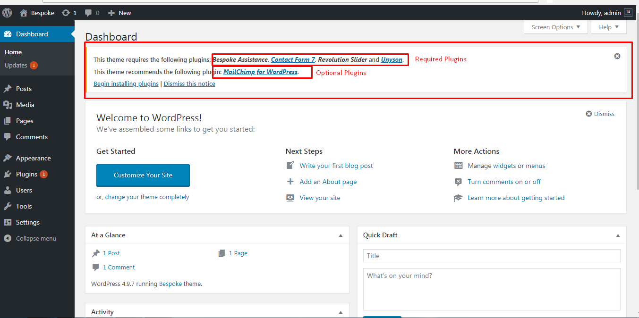Collapse the At a Glance panel

[x=341, y=235]
